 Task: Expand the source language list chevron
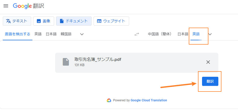point(82,34)
